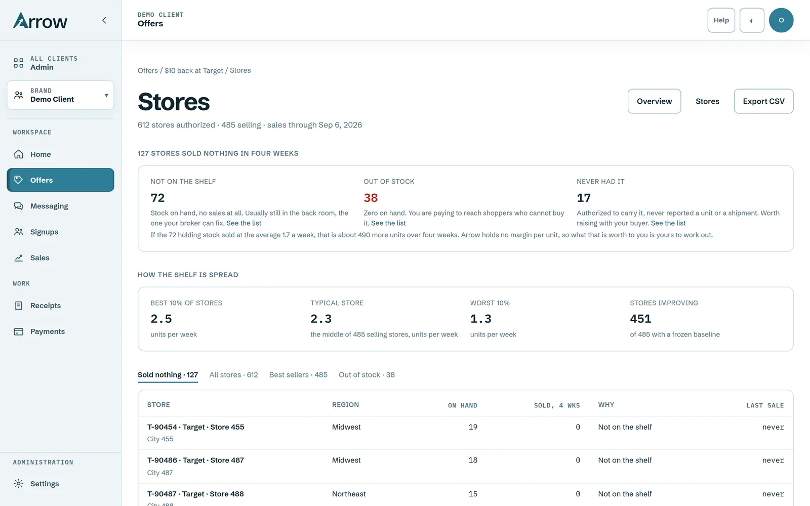Click the Signups people icon

tap(19, 232)
